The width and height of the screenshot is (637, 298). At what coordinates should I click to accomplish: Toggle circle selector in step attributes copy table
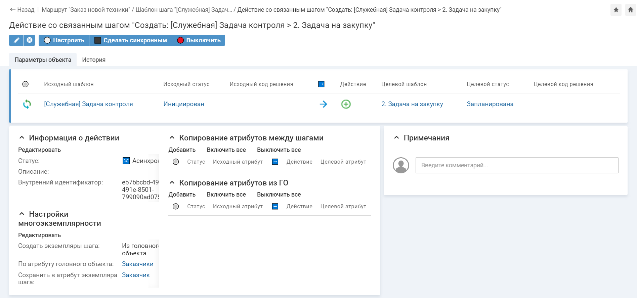176,162
